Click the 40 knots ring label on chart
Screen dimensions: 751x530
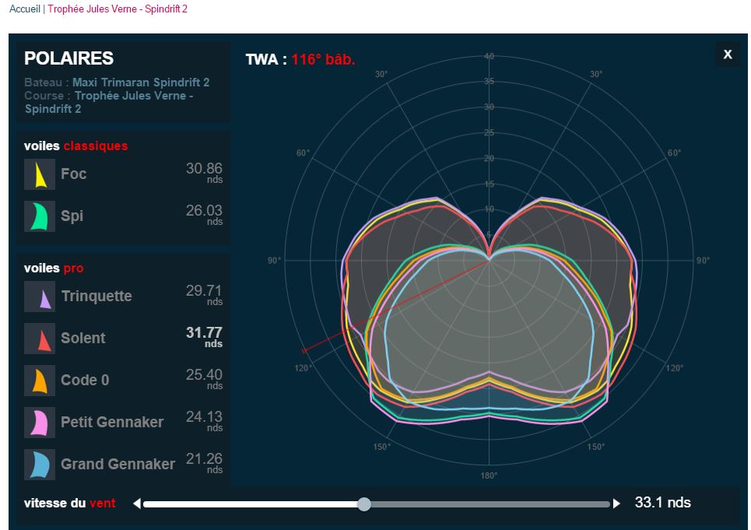point(489,57)
